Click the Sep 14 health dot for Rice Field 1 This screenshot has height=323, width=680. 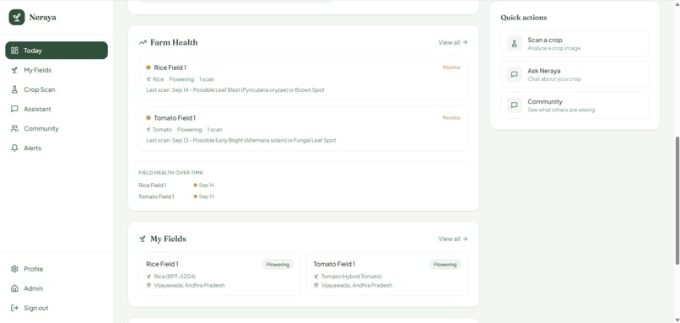click(x=196, y=186)
